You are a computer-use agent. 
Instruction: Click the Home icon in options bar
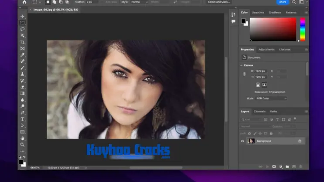pyautogui.click(x=24, y=2)
